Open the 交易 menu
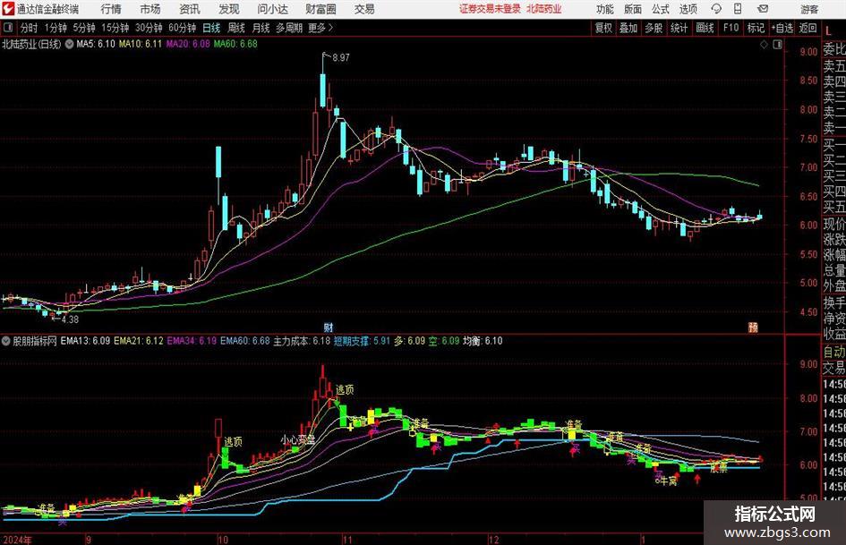The image size is (846, 545). tap(364, 9)
